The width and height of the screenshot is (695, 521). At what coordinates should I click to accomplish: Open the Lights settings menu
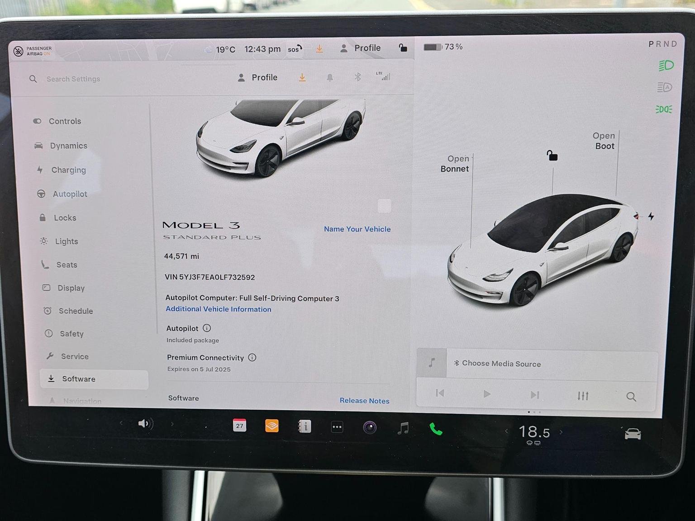click(x=59, y=241)
